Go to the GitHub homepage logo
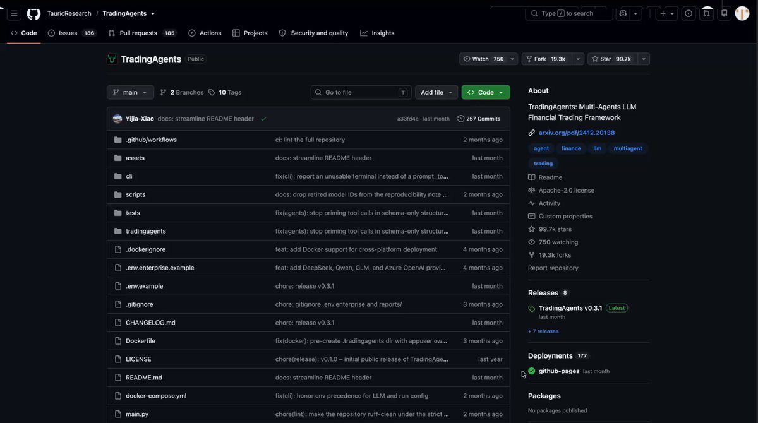758x423 pixels. [x=33, y=13]
